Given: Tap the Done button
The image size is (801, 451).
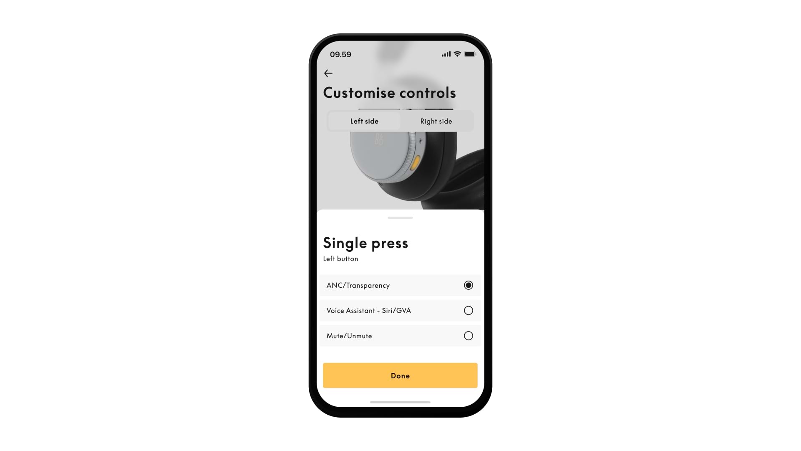Looking at the screenshot, I should (x=400, y=375).
